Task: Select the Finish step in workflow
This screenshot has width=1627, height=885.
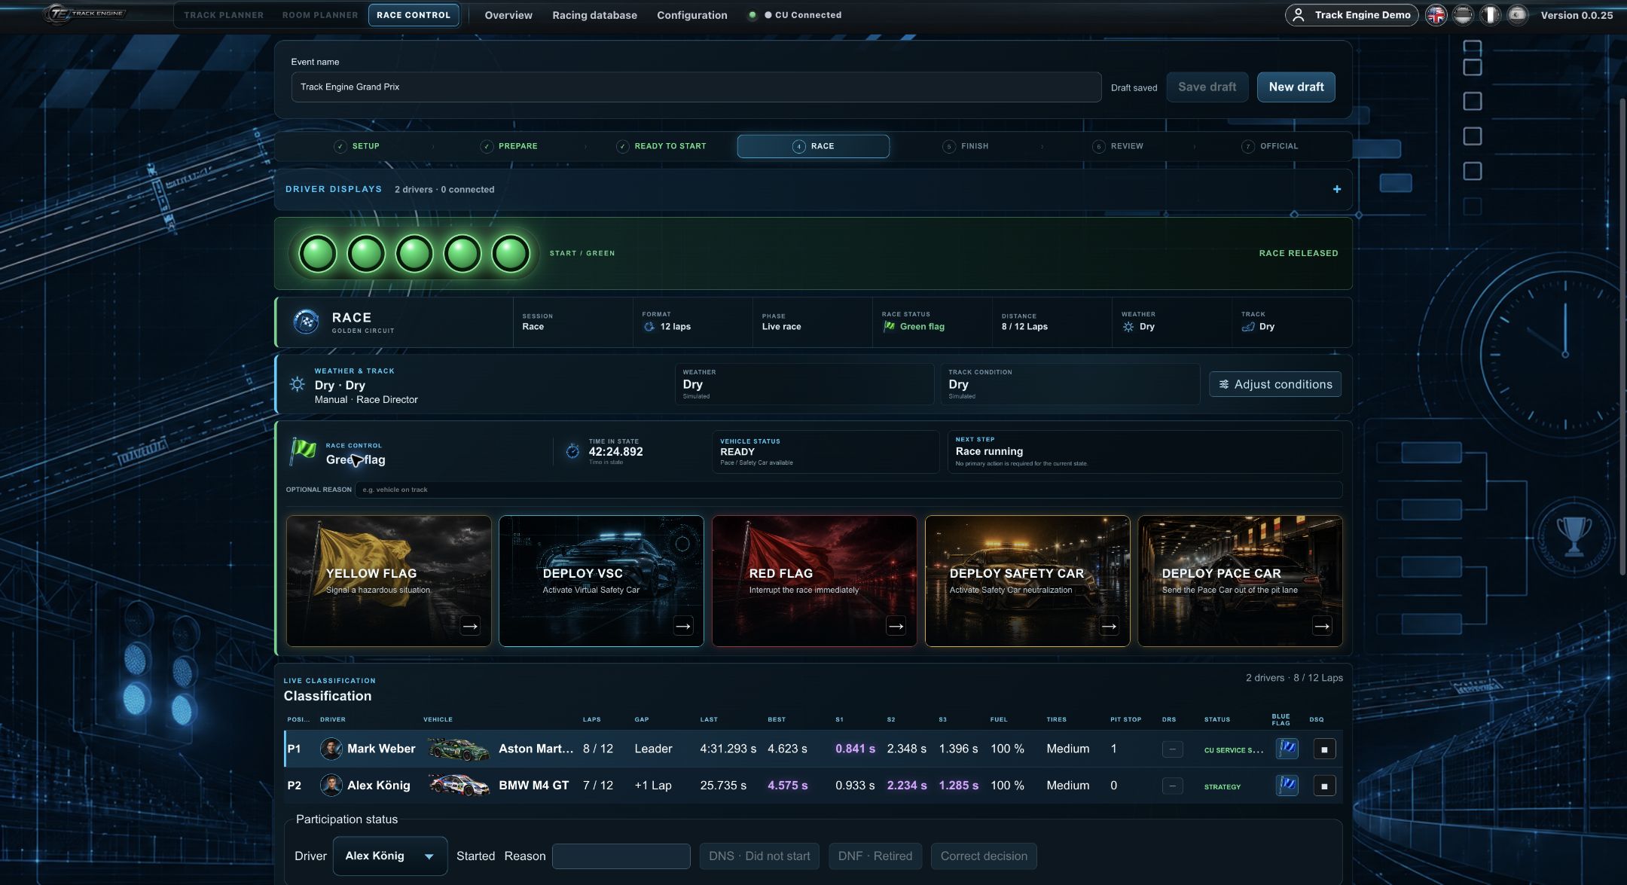Action: (x=966, y=146)
